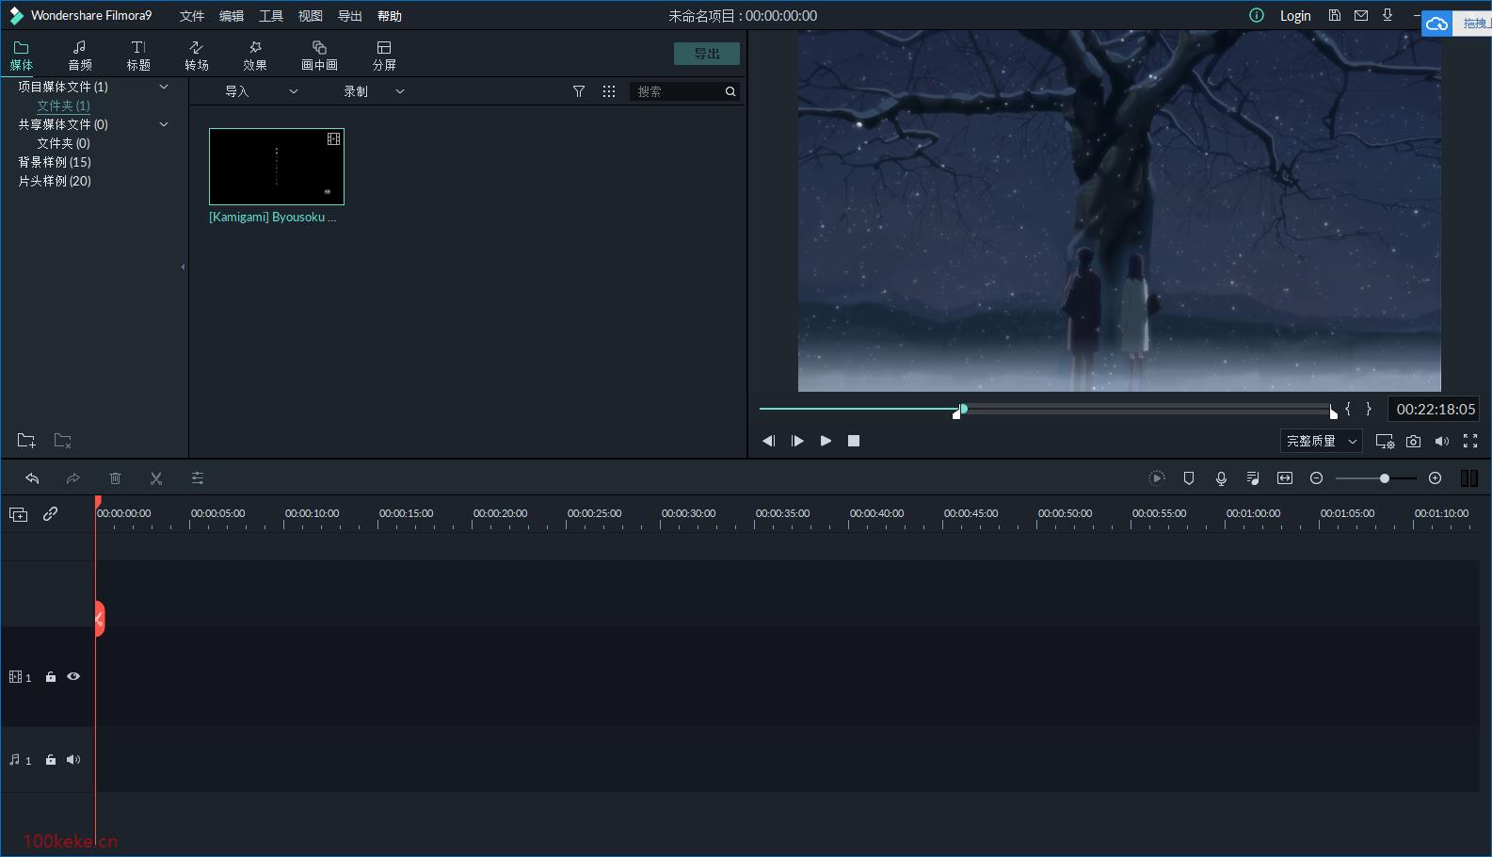This screenshot has width=1492, height=857.
Task: Click the mark-out brace button
Action: pos(1369,409)
